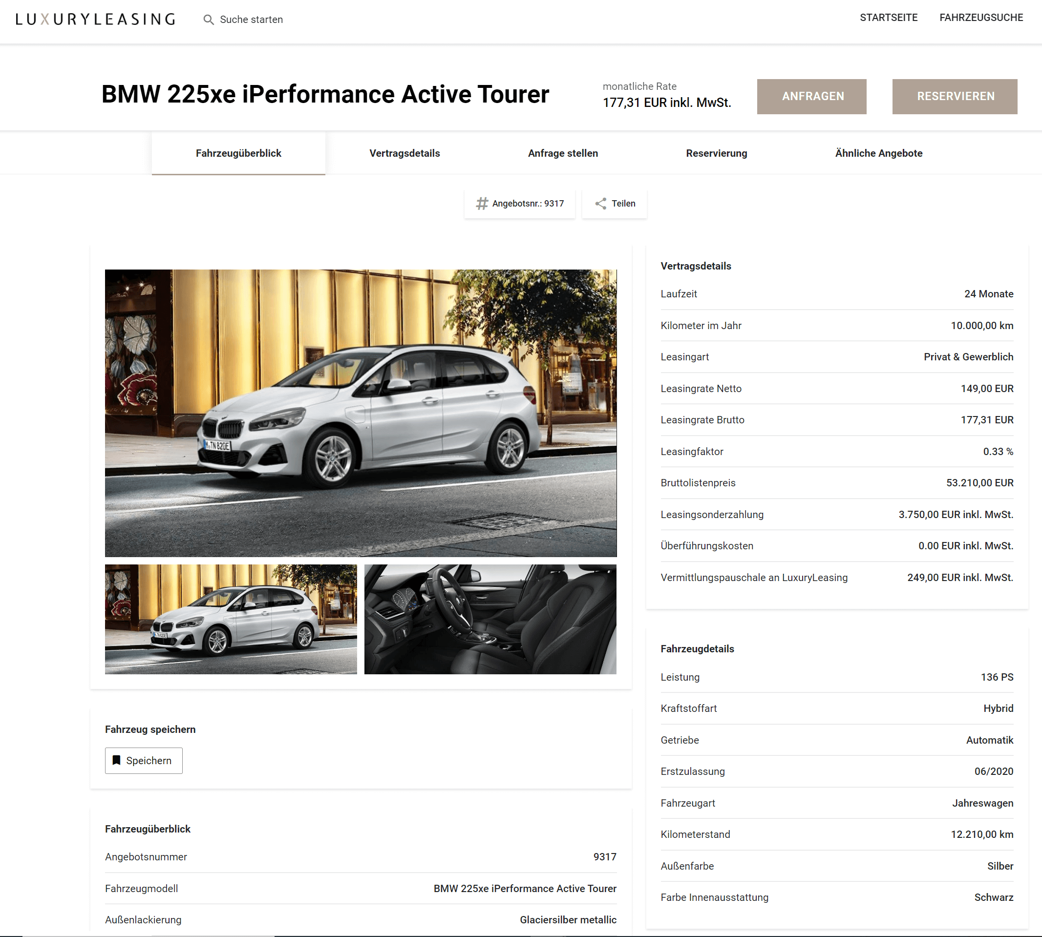Go to STARTSEITE in top navigation

[889, 18]
